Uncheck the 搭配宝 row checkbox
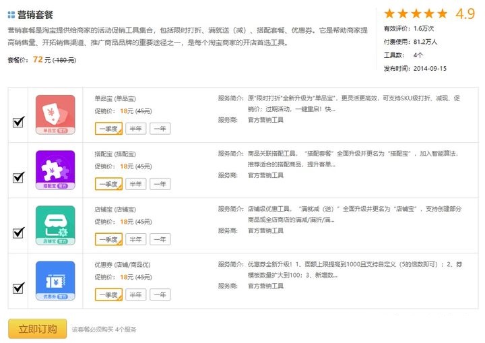Viewport: 485px width, 343px height. [18, 177]
